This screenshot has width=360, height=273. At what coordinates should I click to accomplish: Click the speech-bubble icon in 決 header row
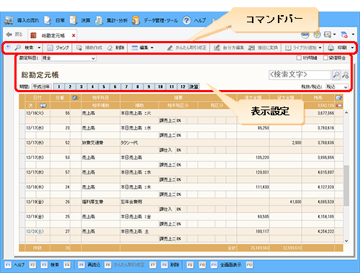[43, 105]
